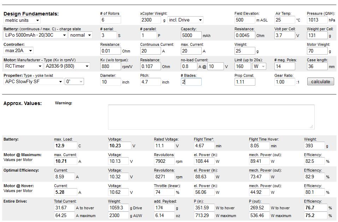338x222 pixels.
Task: Click the yoke twist 0° dropdown
Action: point(74,81)
